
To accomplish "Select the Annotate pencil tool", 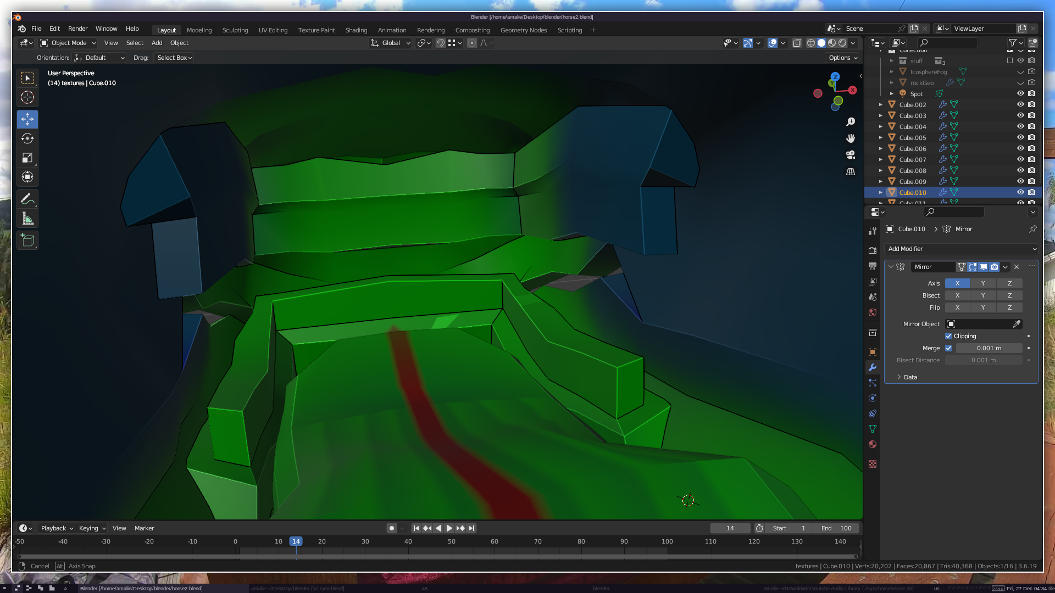I will pyautogui.click(x=27, y=199).
